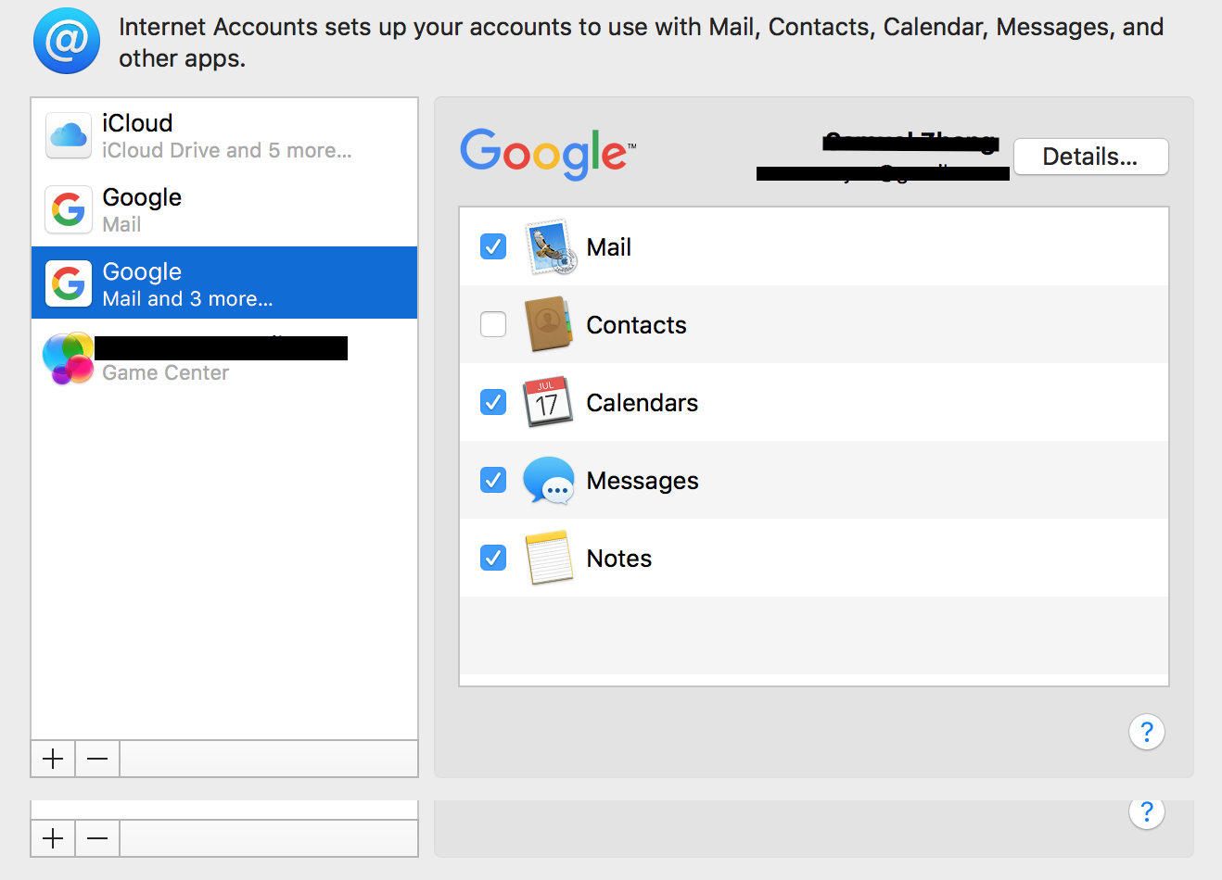1222x880 pixels.
Task: Click the "Calendars" service label
Action: point(643,403)
